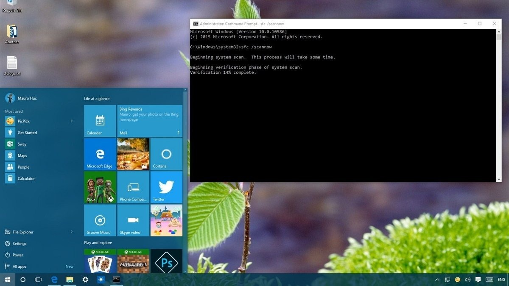Open the Minecraft Xbox Live tile
Image resolution: width=509 pixels, height=286 pixels.
[x=133, y=261]
